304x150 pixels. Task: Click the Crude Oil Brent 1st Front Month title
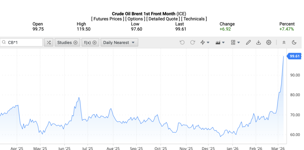144,14
